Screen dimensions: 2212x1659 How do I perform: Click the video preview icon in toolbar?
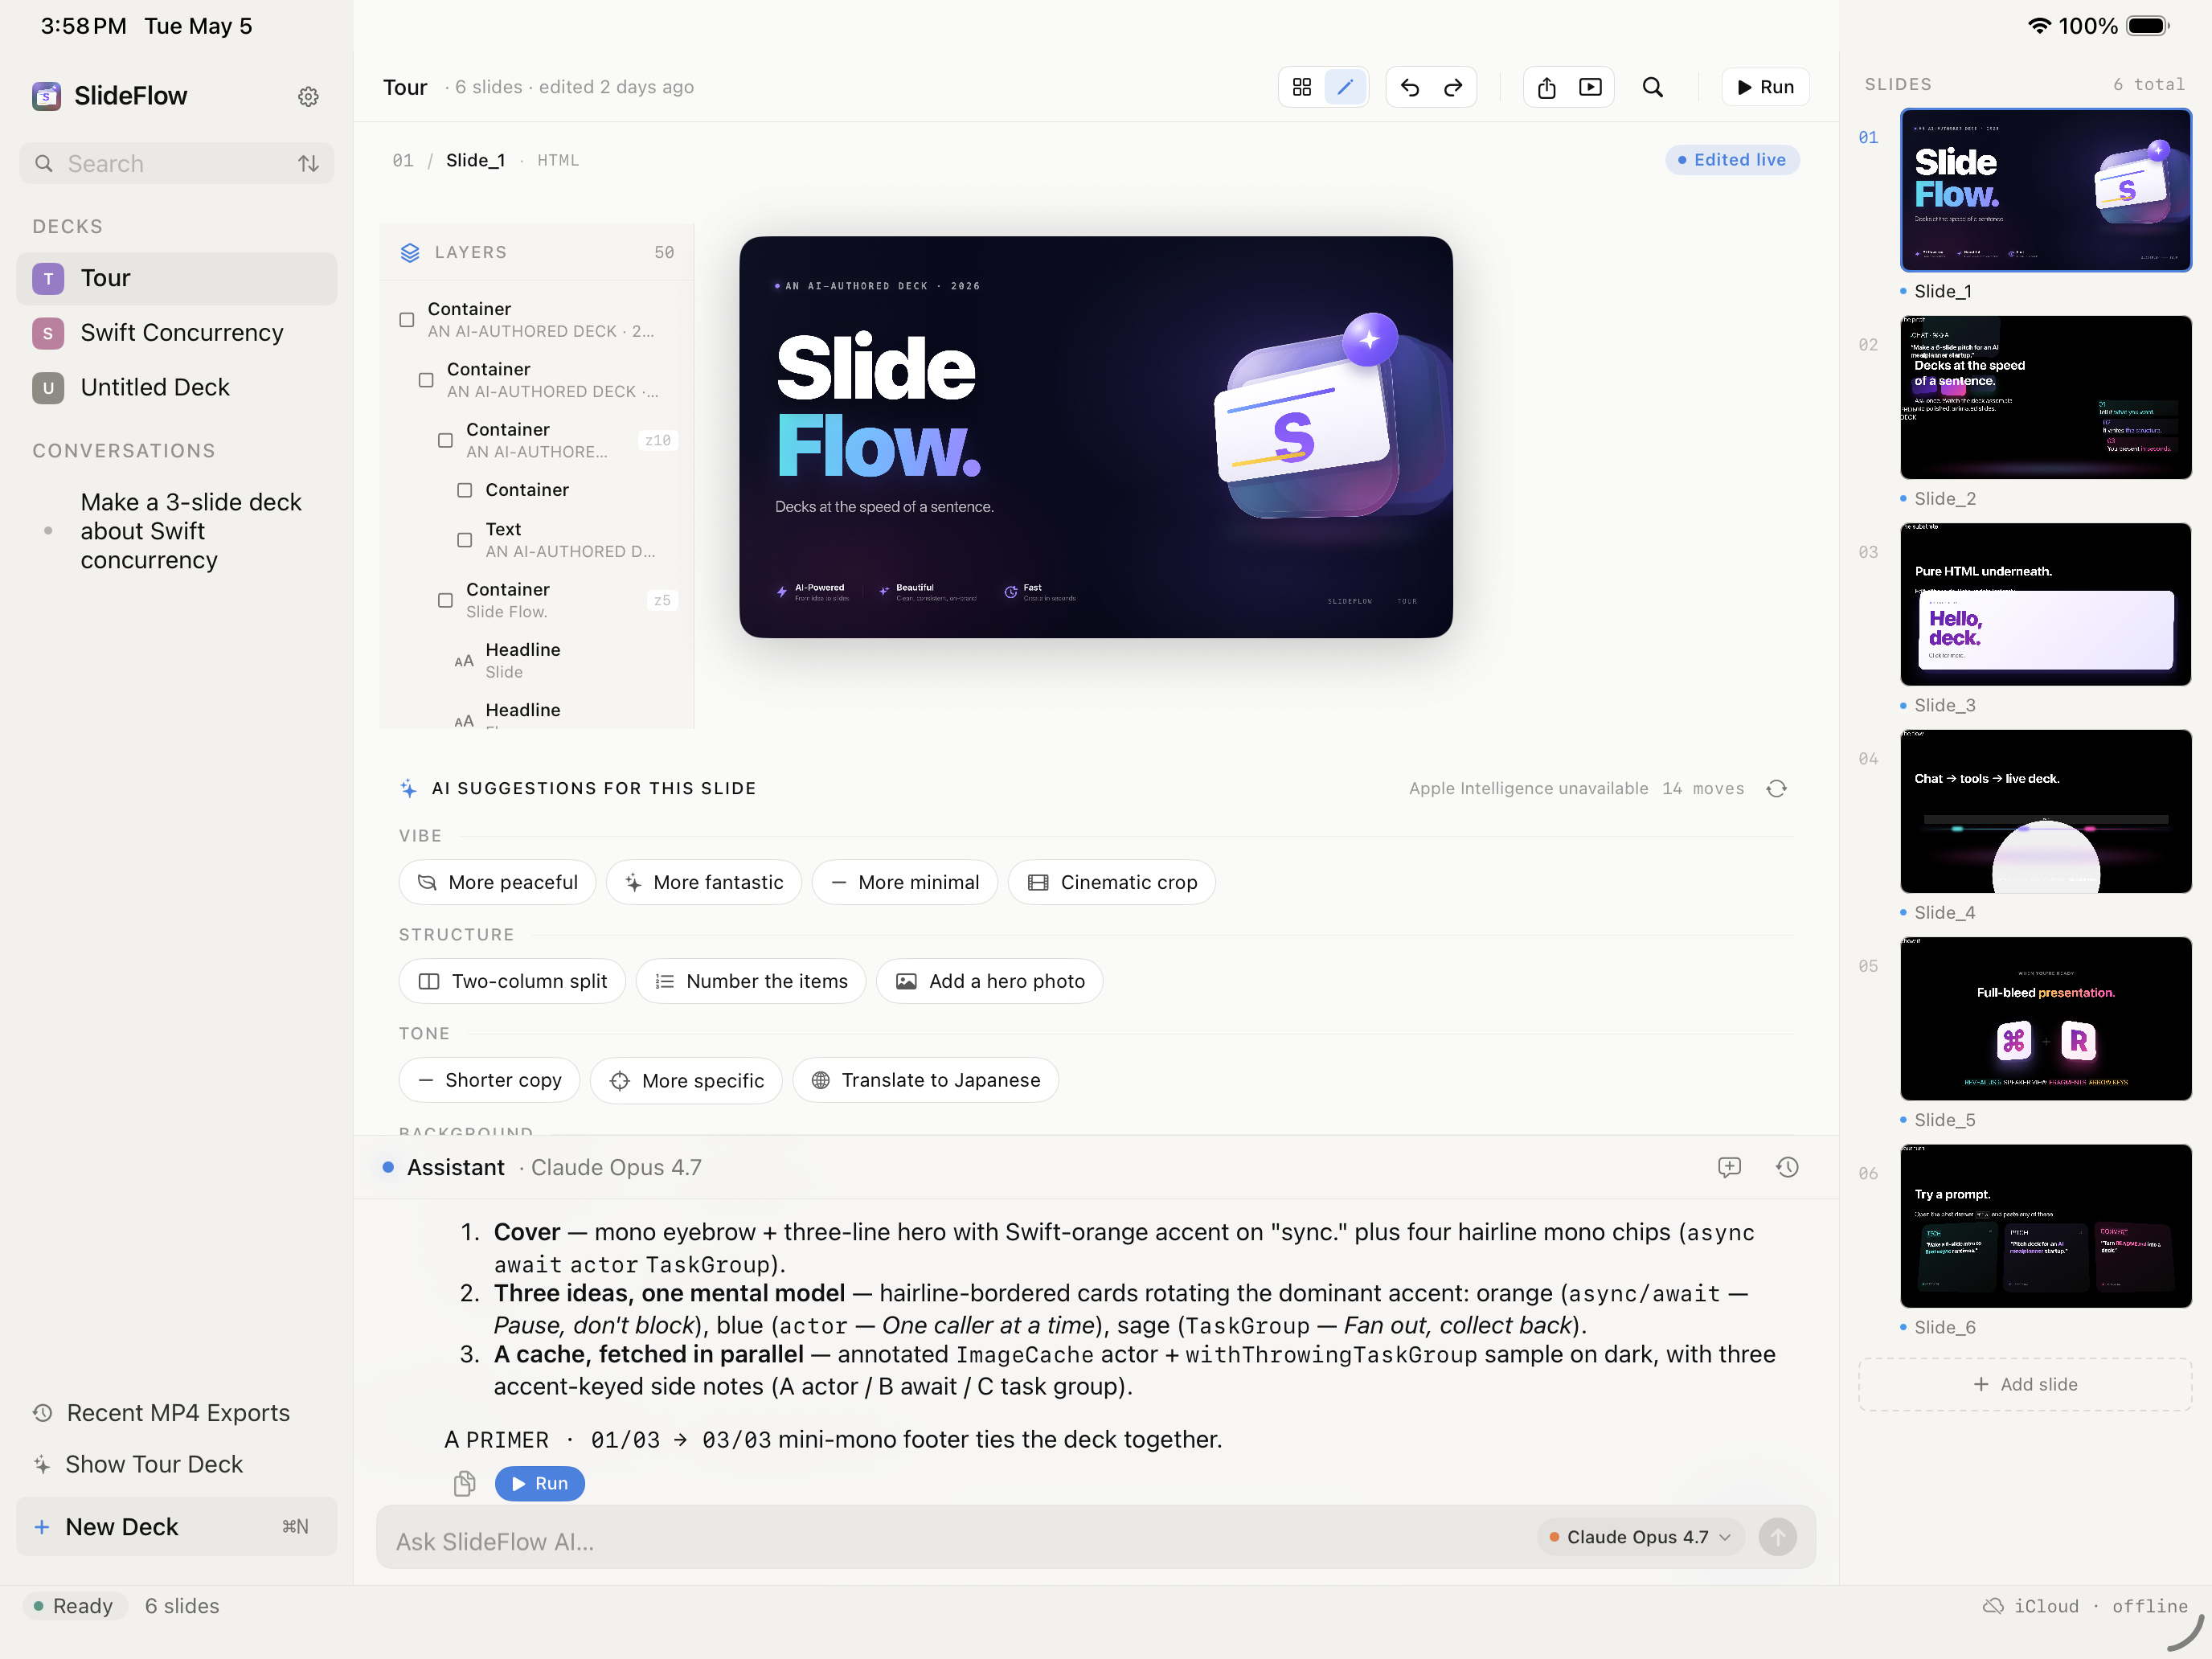point(1590,87)
